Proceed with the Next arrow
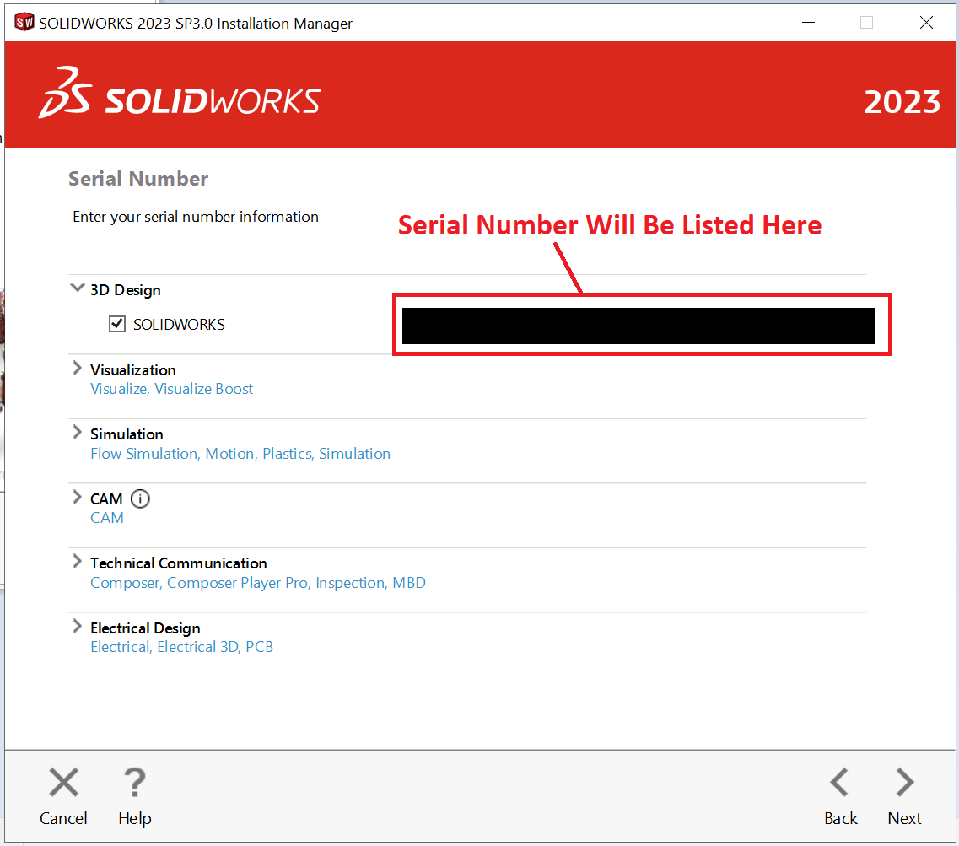959x846 pixels. (905, 783)
